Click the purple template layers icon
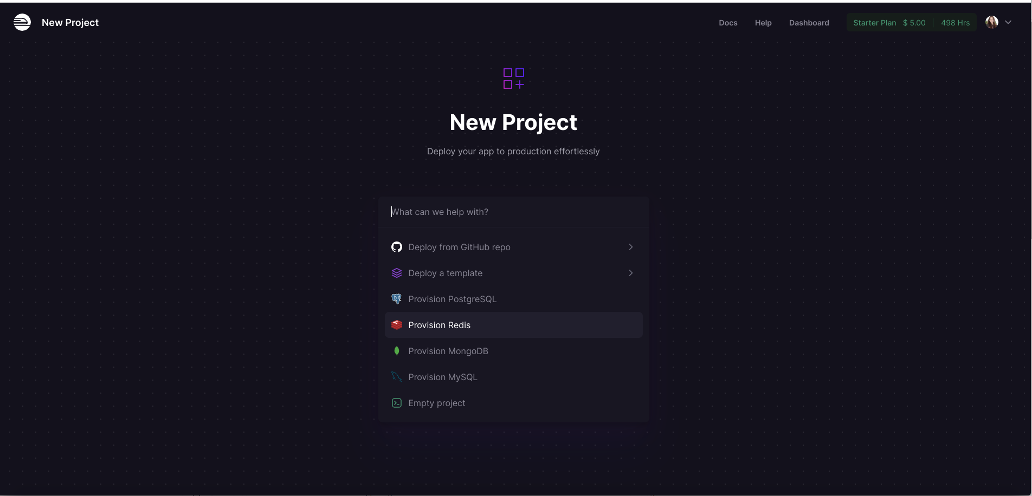Image resolution: width=1032 pixels, height=496 pixels. (x=397, y=273)
